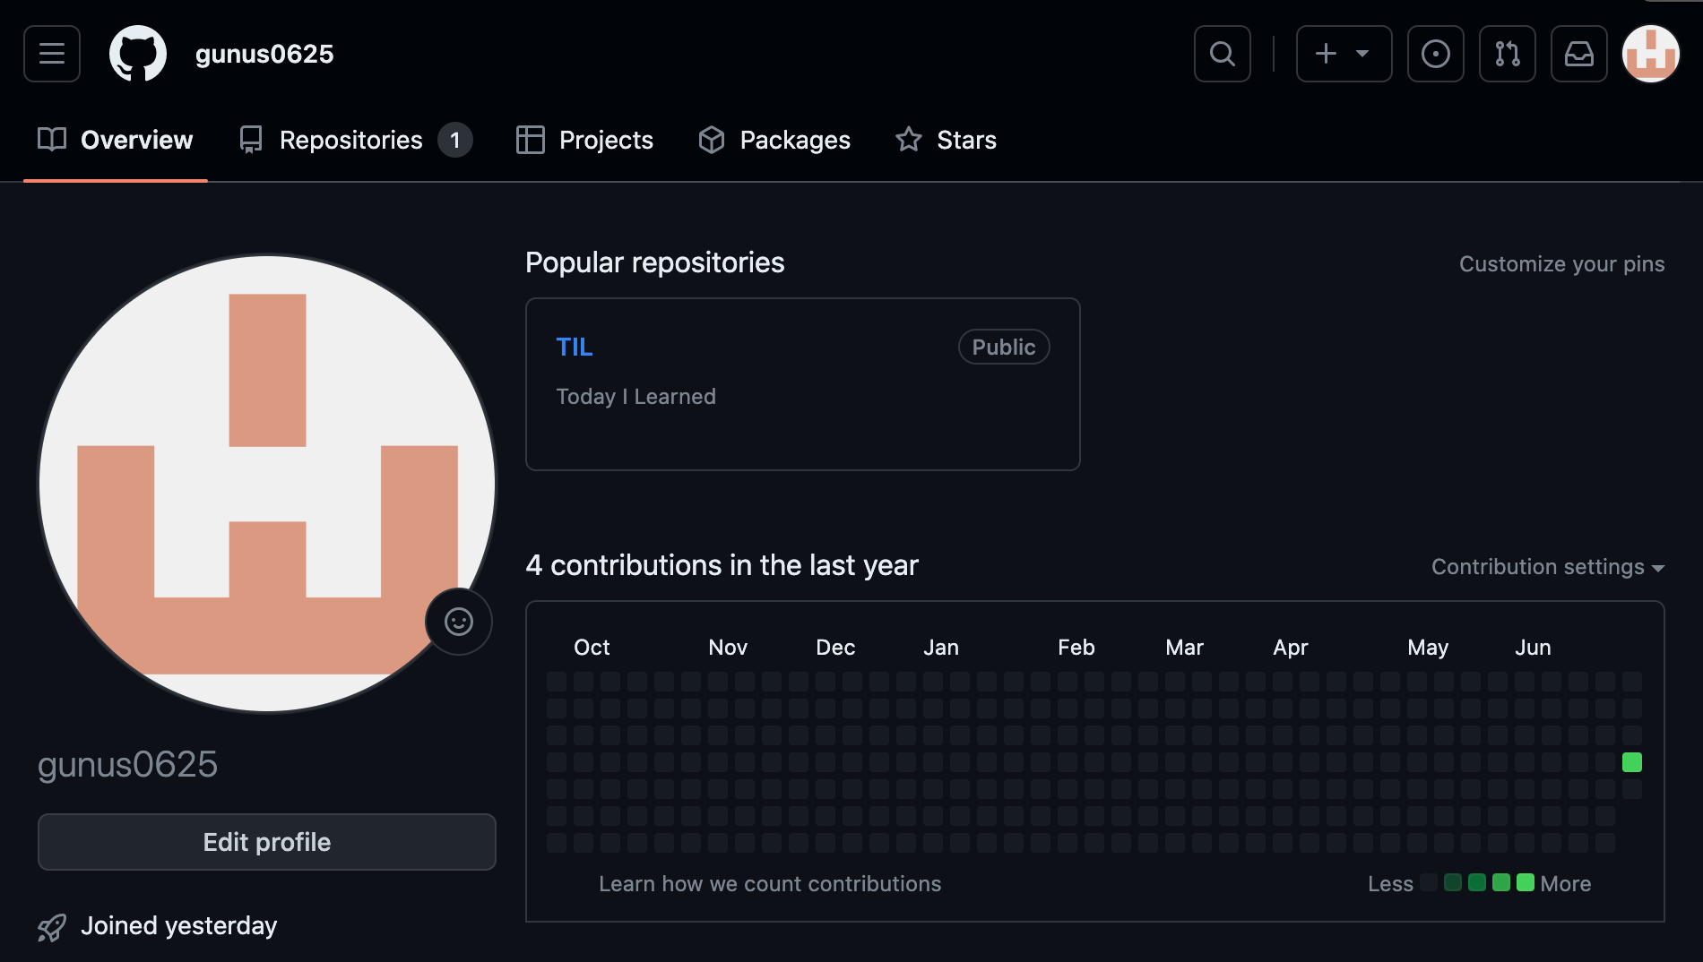
Task: Open the Issues circle-dot icon
Action: [x=1436, y=54]
